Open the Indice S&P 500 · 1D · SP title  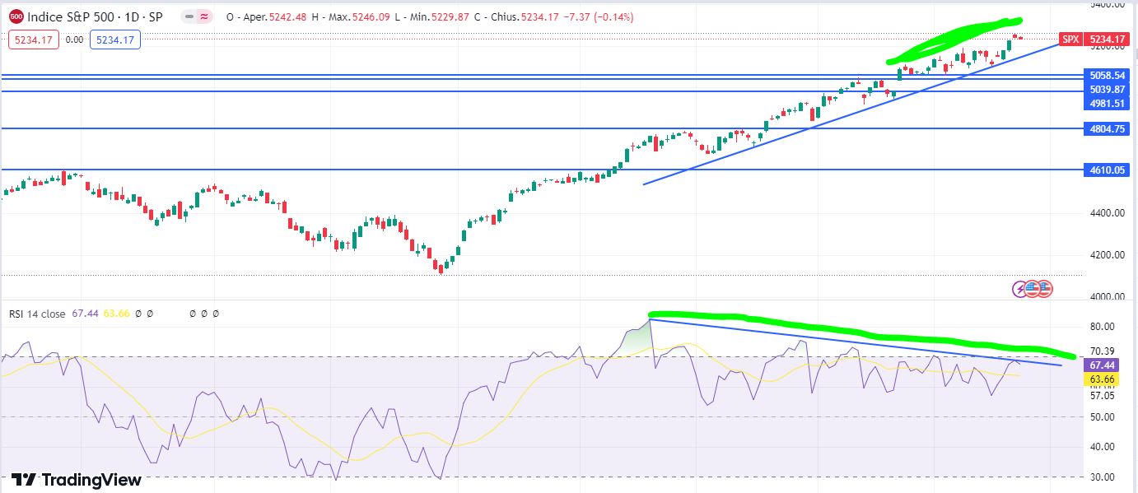(x=95, y=16)
